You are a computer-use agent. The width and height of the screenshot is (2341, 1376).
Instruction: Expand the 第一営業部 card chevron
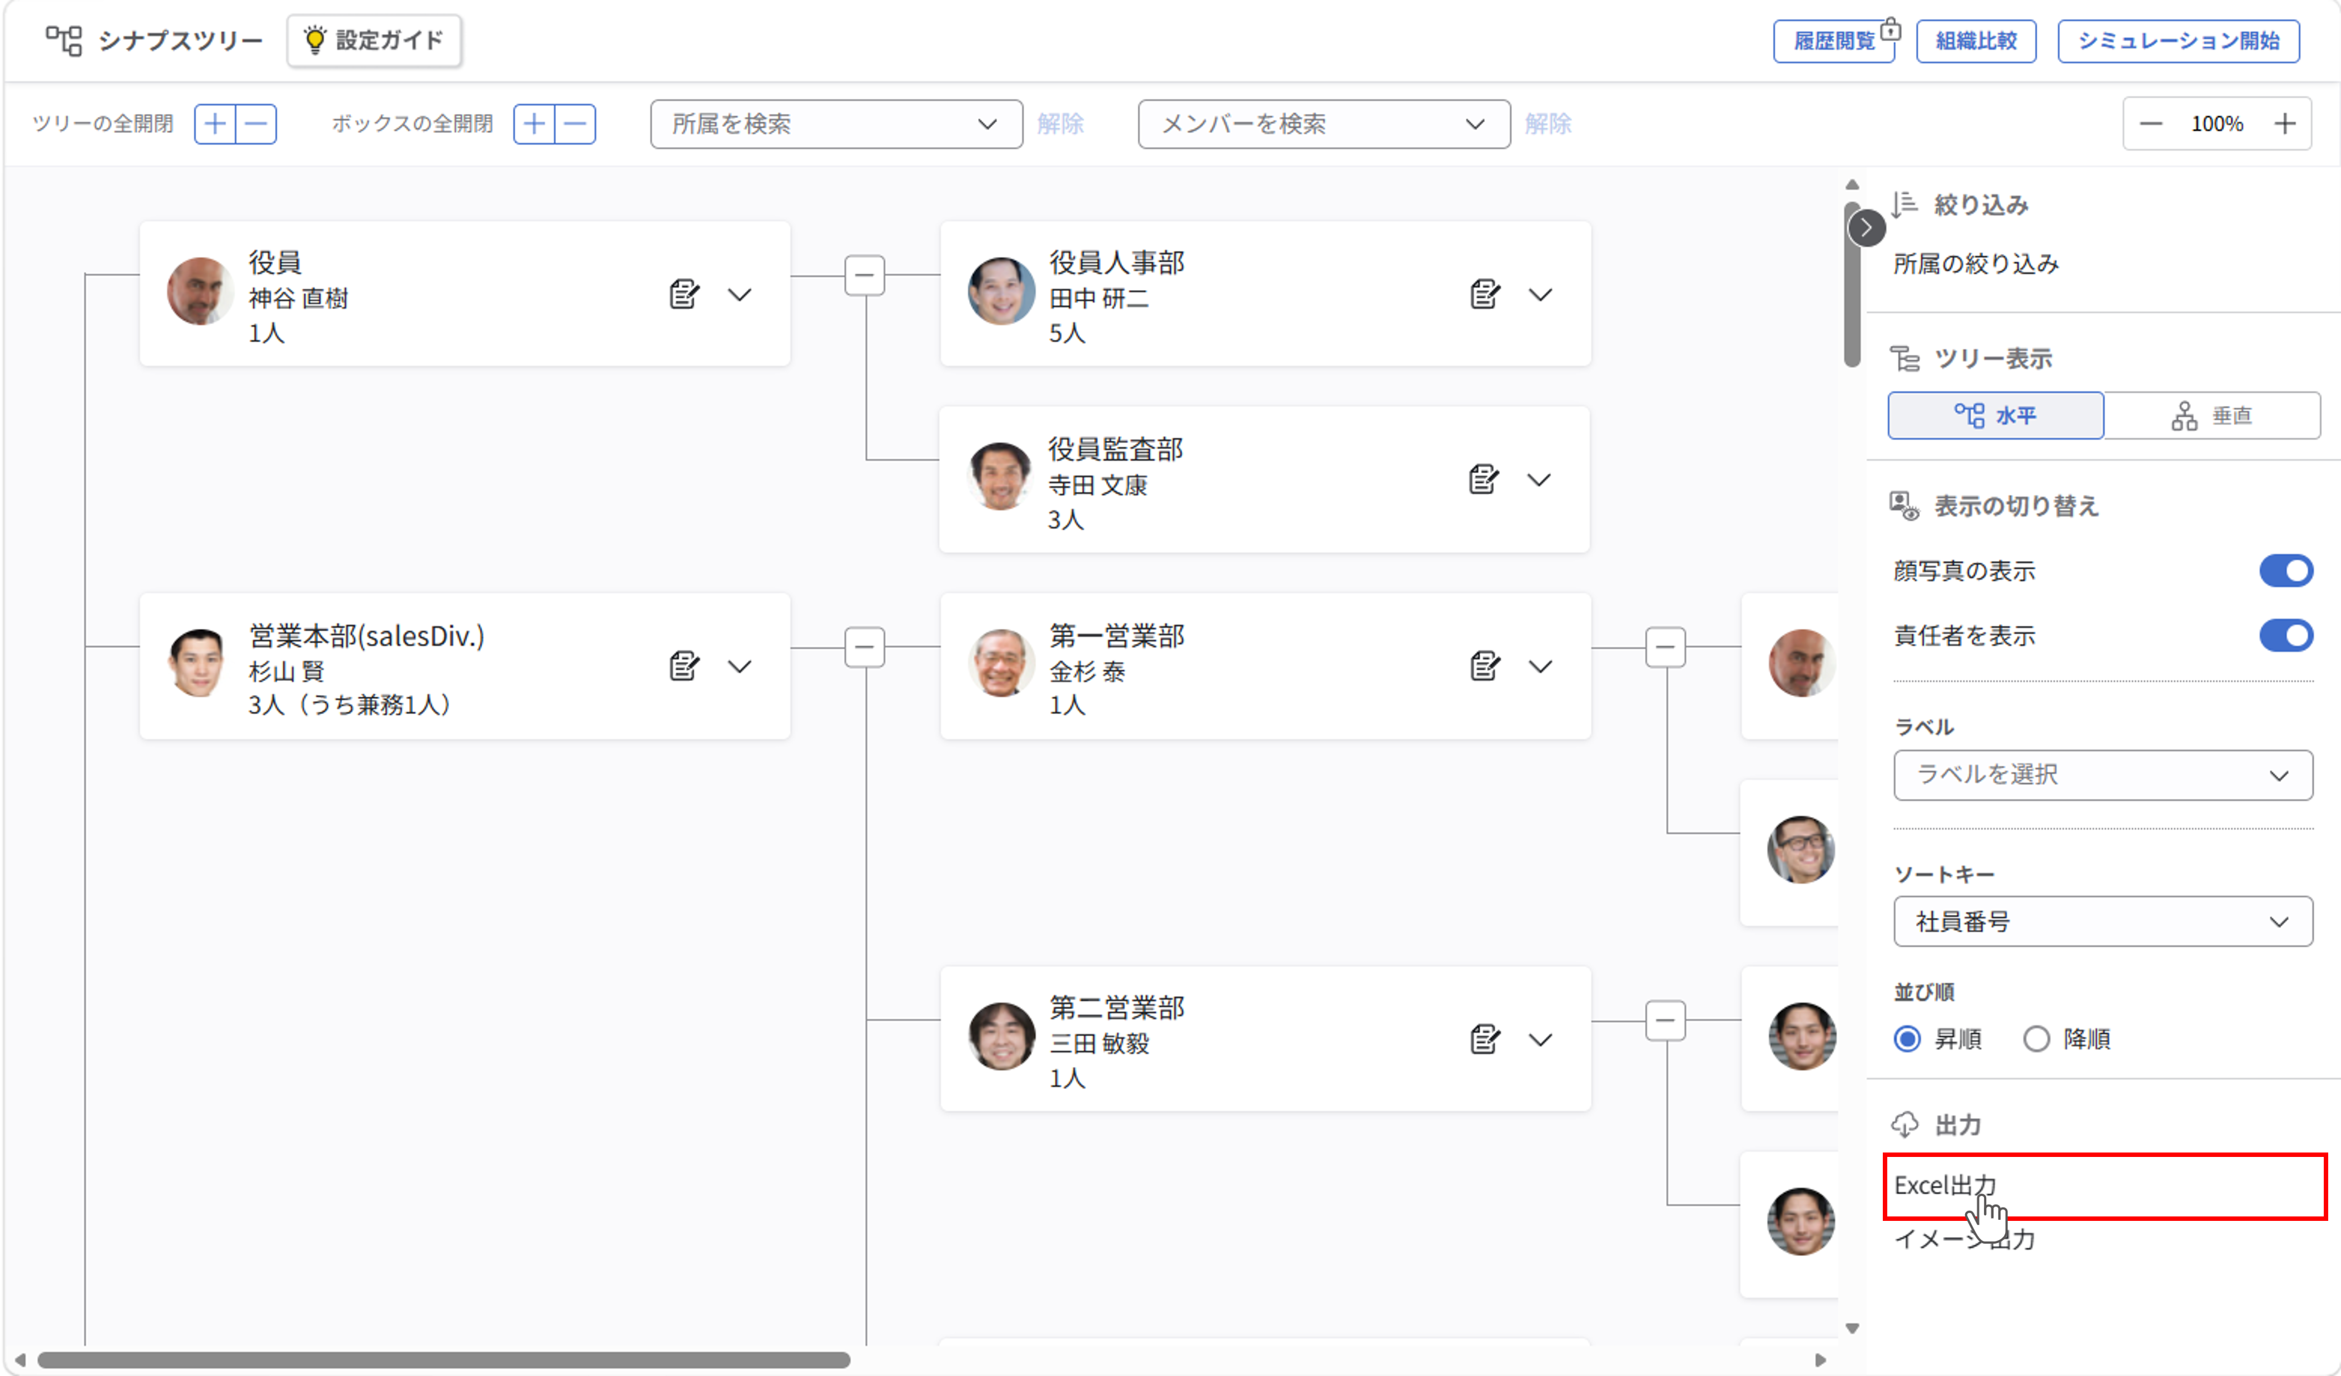pos(1540,666)
